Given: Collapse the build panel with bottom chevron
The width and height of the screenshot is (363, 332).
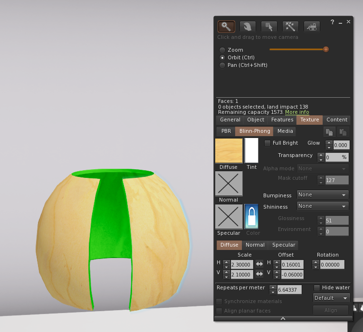Looking at the screenshot, I should point(283,318).
